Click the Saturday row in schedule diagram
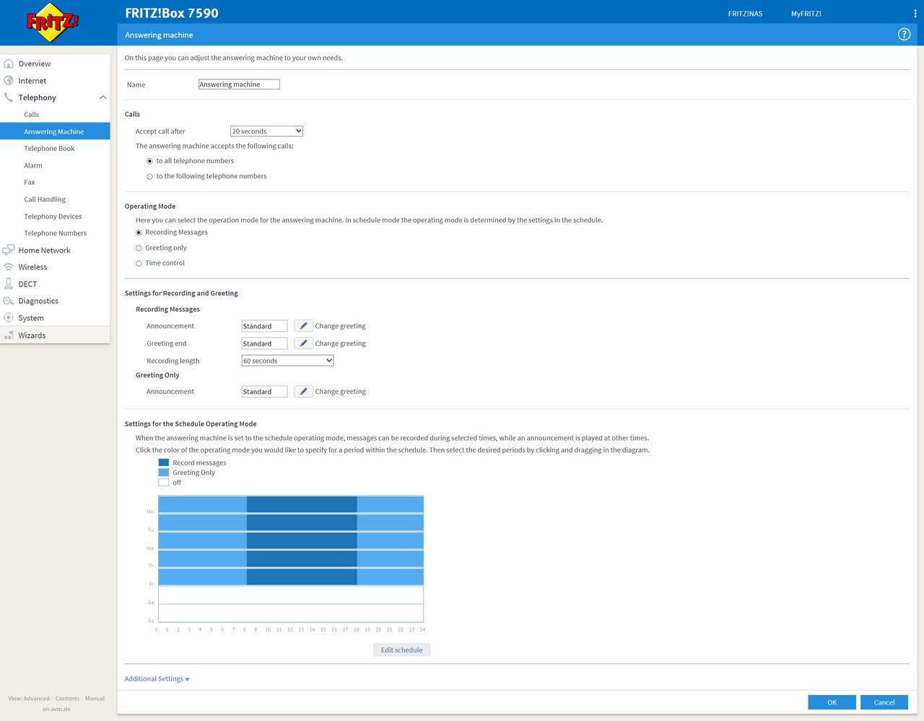This screenshot has width=924, height=721. click(291, 595)
